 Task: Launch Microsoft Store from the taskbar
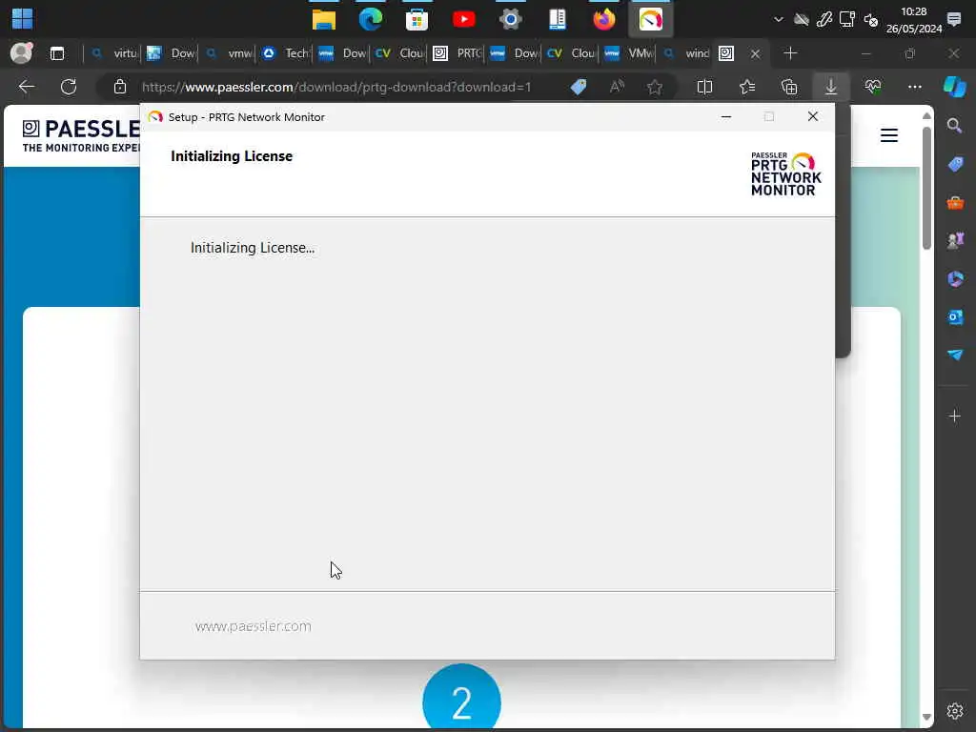pos(417,19)
